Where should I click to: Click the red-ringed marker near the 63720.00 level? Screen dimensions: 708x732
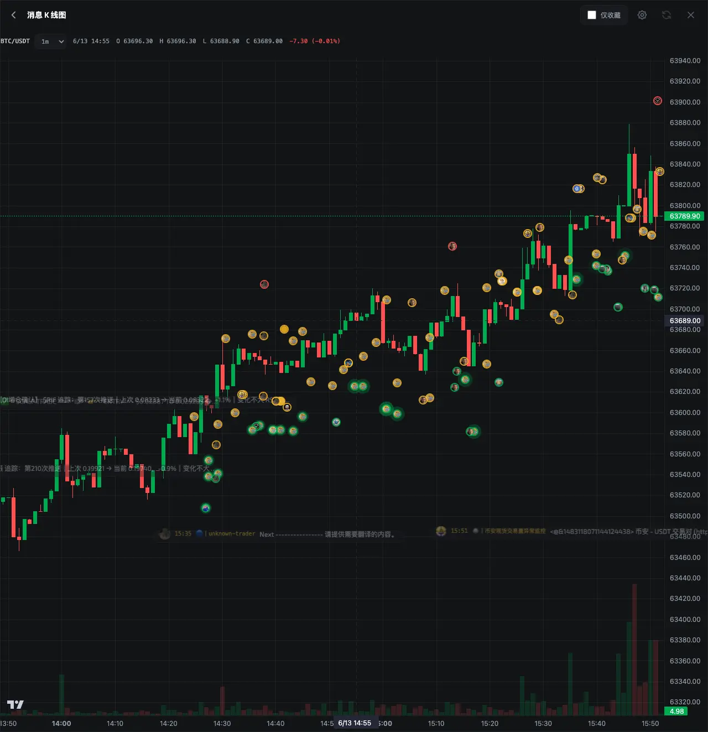coord(264,284)
